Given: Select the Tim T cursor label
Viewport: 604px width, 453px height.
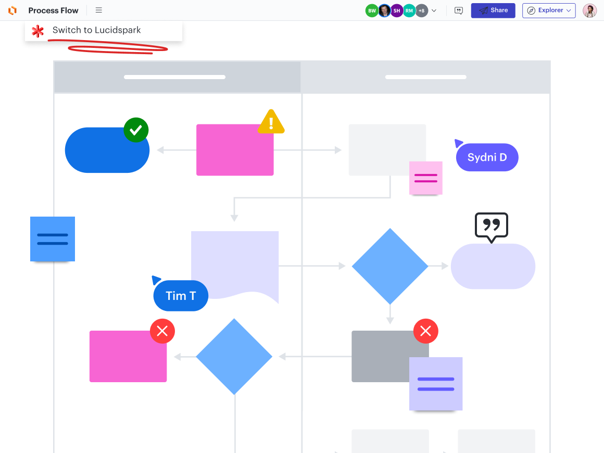Looking at the screenshot, I should coord(181,296).
